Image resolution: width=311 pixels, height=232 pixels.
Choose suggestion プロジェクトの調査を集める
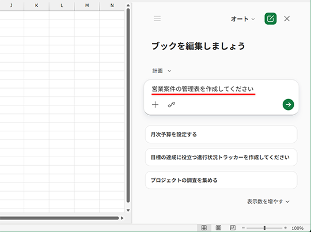[x=221, y=180]
